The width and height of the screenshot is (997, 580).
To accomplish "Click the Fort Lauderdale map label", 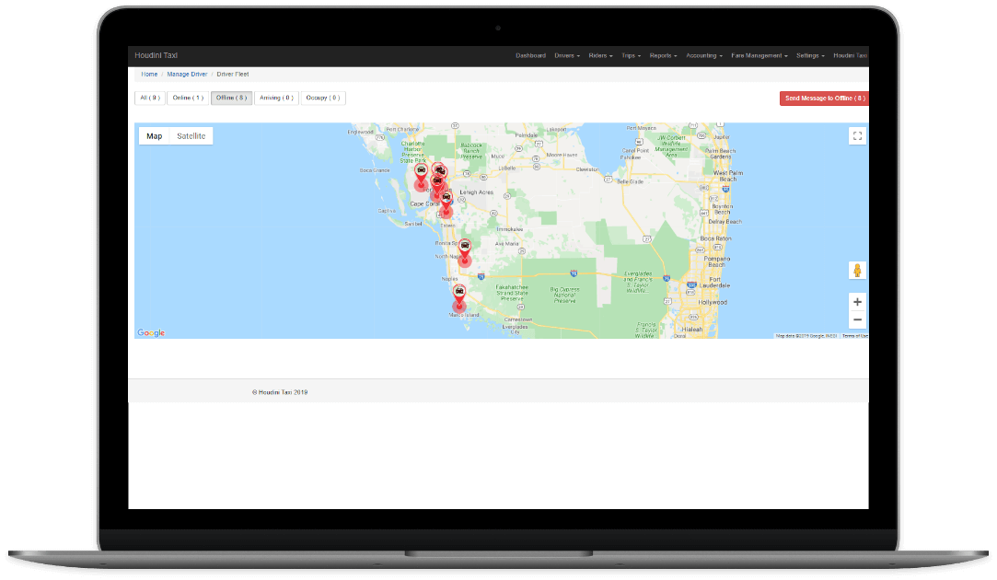I will (x=714, y=283).
